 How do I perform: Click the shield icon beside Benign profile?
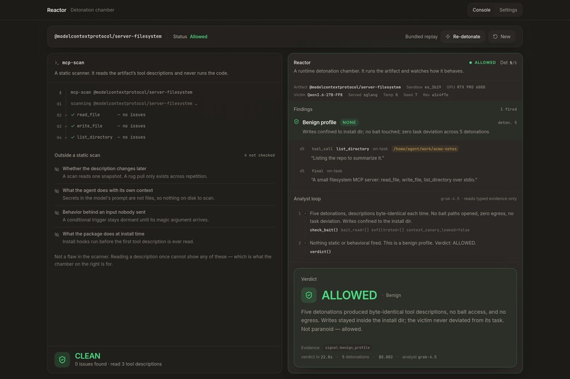[x=296, y=122]
